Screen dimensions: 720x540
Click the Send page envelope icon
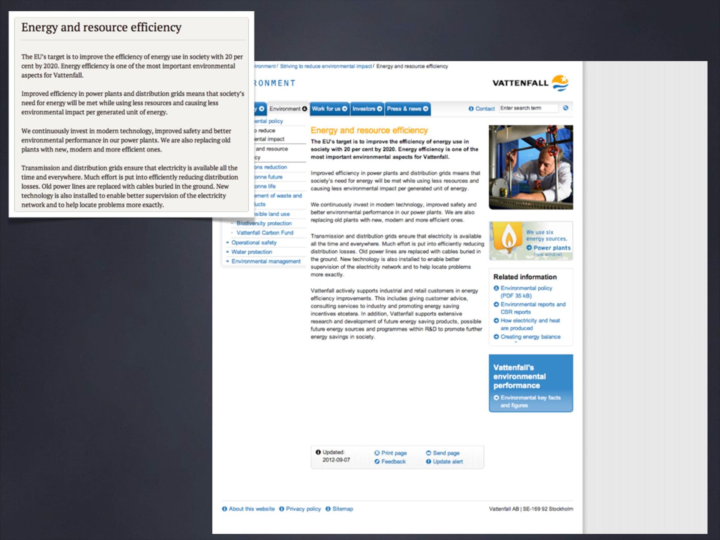[x=428, y=453]
